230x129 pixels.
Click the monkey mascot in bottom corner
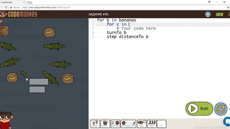click(x=6, y=120)
